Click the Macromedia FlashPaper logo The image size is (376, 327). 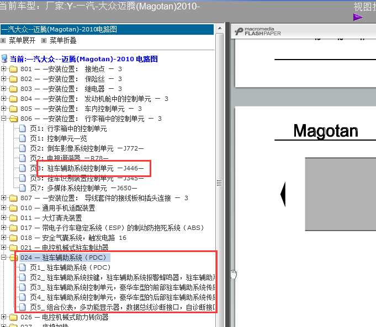click(258, 31)
